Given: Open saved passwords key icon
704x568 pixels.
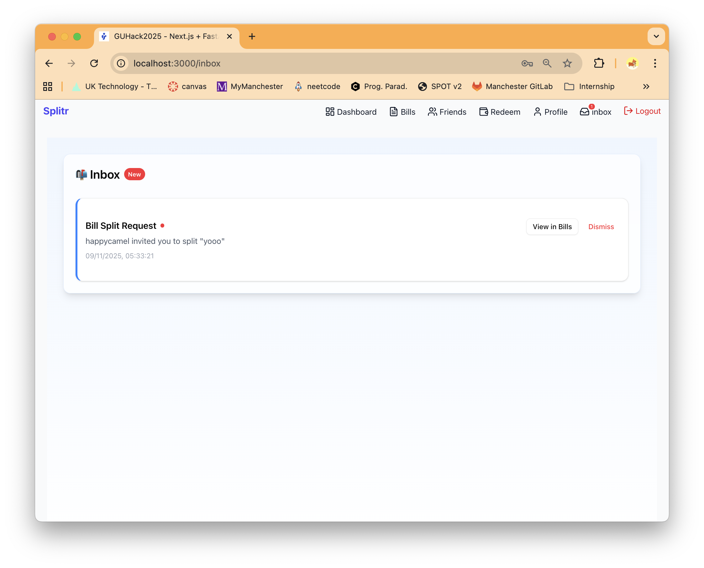Looking at the screenshot, I should [527, 63].
